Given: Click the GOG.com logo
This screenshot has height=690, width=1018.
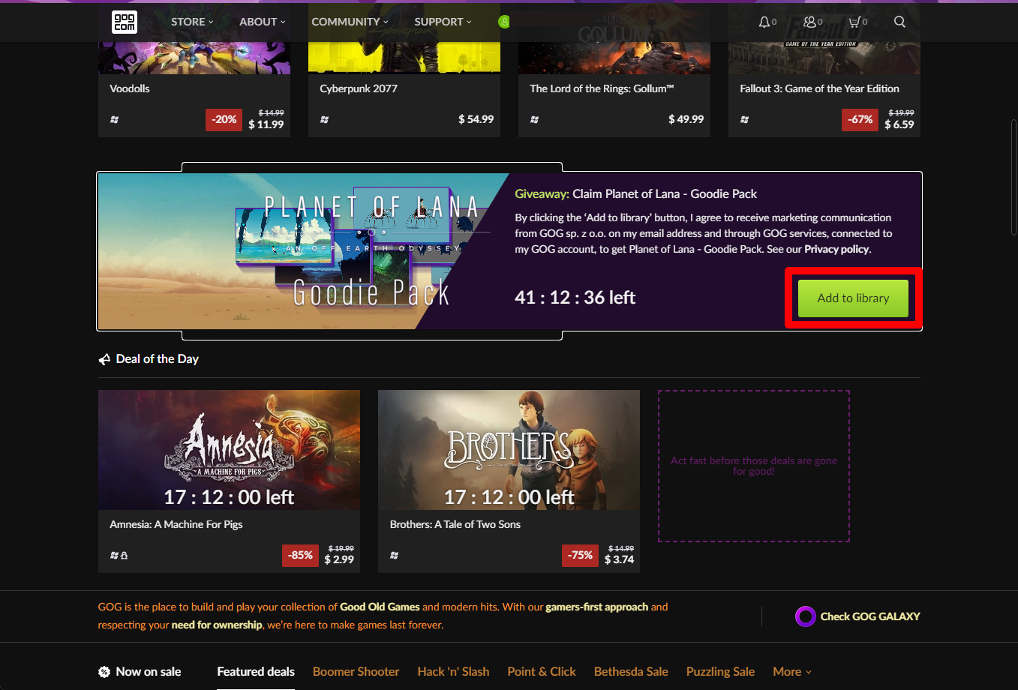Looking at the screenshot, I should [125, 22].
